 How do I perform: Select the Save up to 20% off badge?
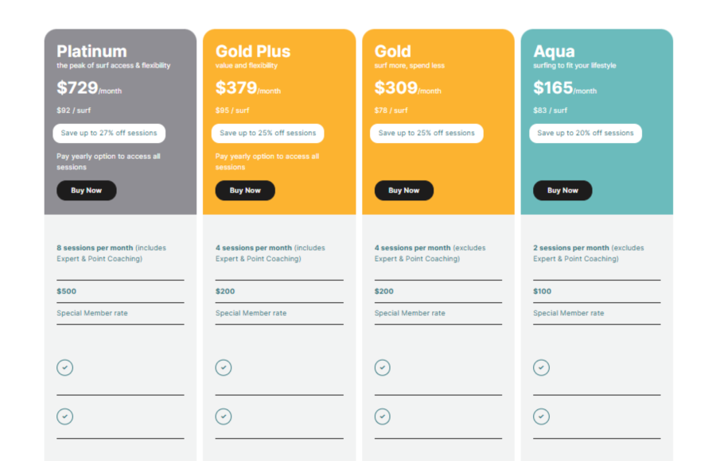point(586,134)
